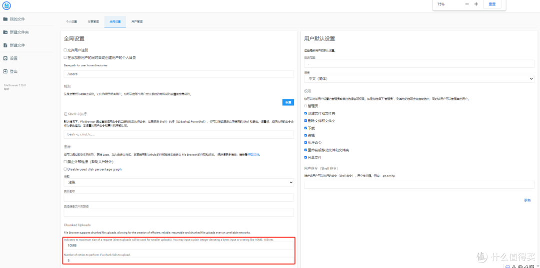Click the 品牌信息文件夹路径 input field
Screen dimensions: 540x268
pos(178,212)
